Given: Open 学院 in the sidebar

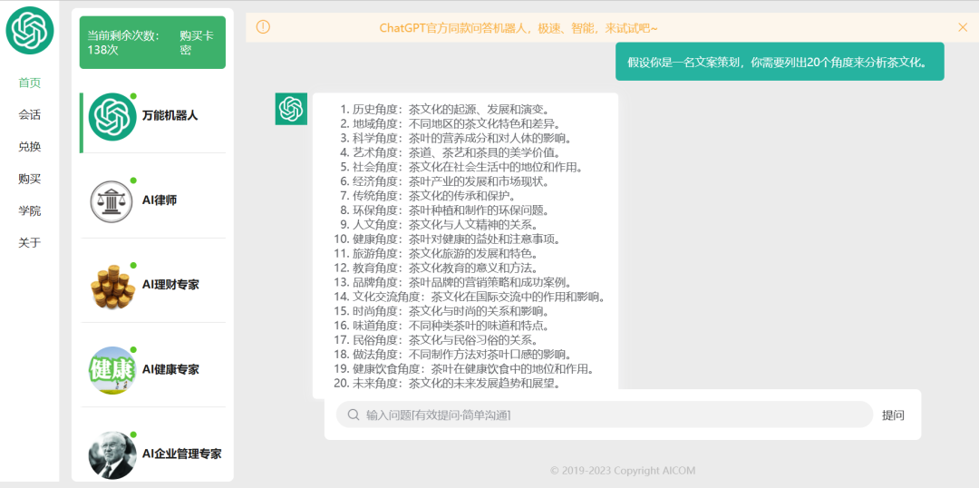Looking at the screenshot, I should pyautogui.click(x=29, y=210).
